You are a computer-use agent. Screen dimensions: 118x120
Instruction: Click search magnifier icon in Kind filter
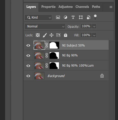point(29,18)
